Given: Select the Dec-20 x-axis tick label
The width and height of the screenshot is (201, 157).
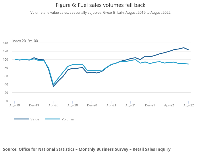Looking at the screenshot, I should click(x=92, y=105).
